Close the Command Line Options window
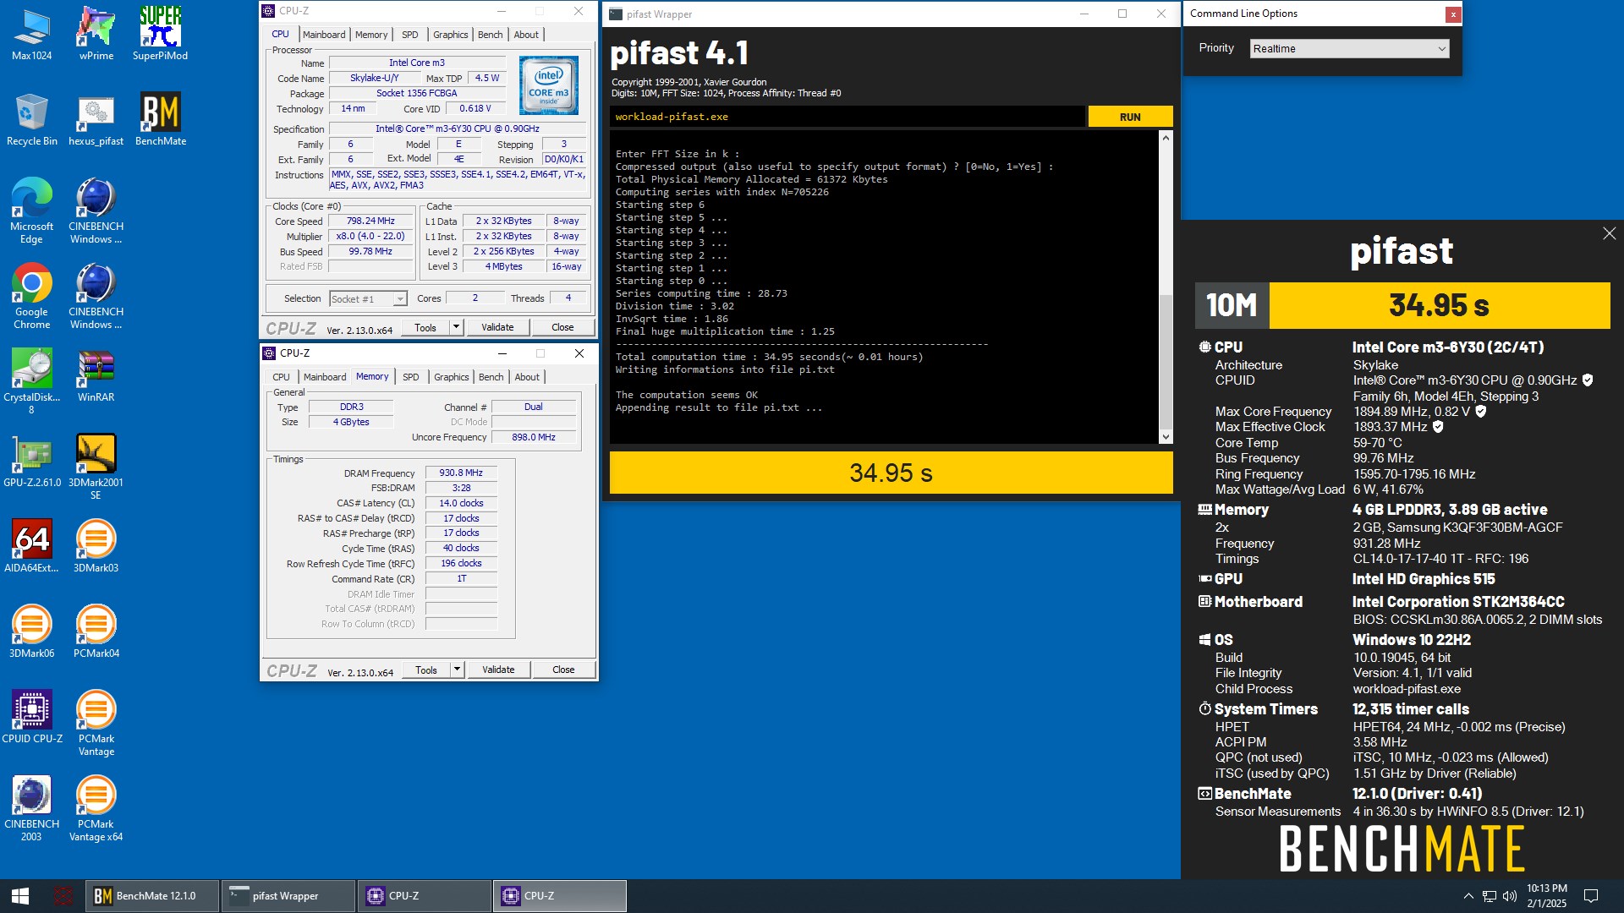Screen dimensions: 1624x913 tap(1452, 14)
